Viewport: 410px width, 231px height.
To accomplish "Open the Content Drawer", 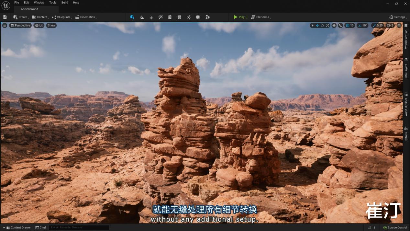I will [17, 227].
